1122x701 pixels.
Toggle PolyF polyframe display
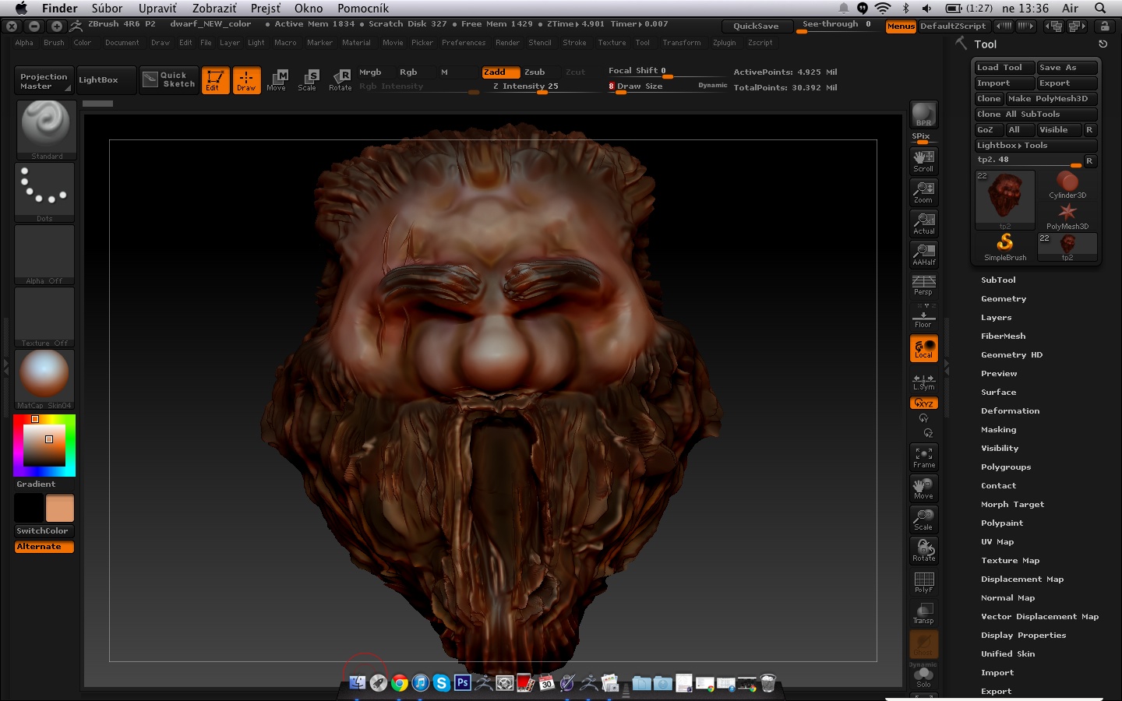point(923,582)
